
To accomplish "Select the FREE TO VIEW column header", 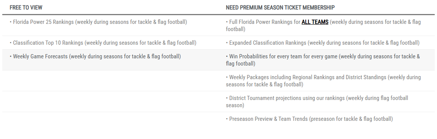I will 26,8.
